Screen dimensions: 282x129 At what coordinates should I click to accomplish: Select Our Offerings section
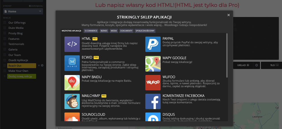coord(17,23)
